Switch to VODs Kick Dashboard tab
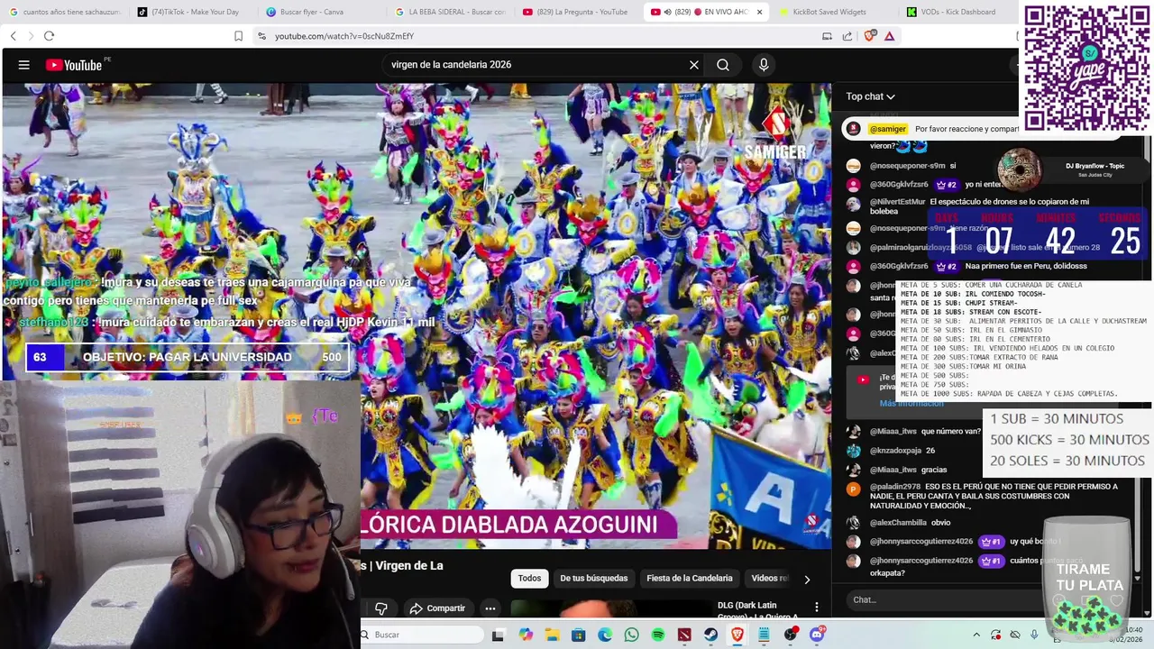This screenshot has height=649, width=1154. (956, 12)
